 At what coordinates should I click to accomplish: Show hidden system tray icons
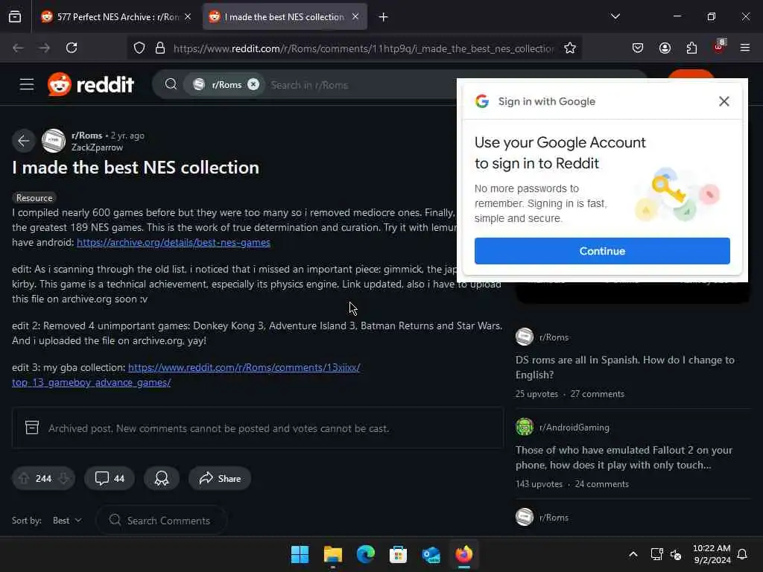click(x=633, y=554)
